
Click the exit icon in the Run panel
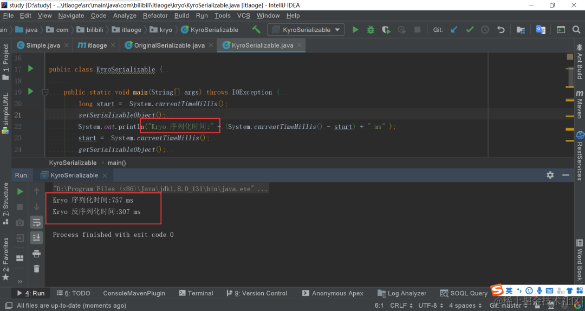pos(20,238)
